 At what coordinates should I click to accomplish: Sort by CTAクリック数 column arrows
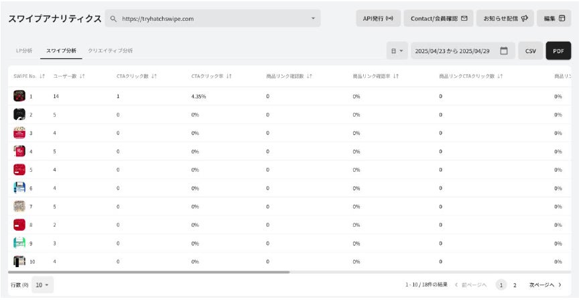(x=154, y=77)
